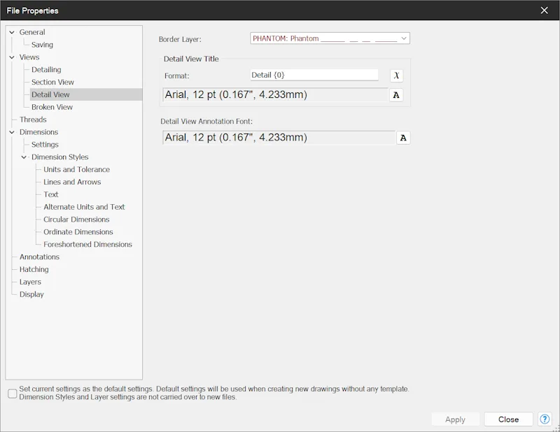The width and height of the screenshot is (560, 432).
Task: Click the Apply button
Action: [456, 419]
